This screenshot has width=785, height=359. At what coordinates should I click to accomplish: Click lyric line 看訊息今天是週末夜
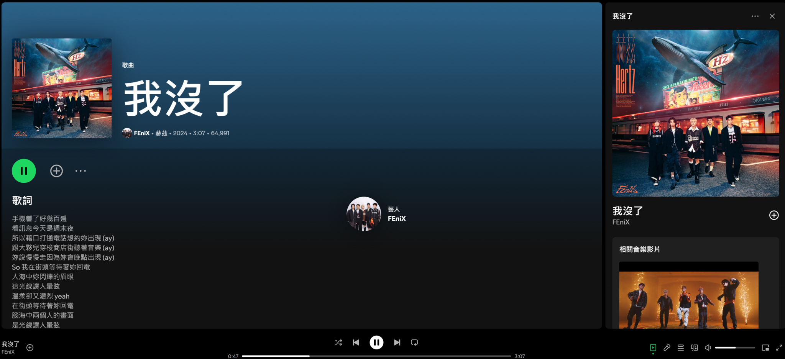pyautogui.click(x=43, y=228)
